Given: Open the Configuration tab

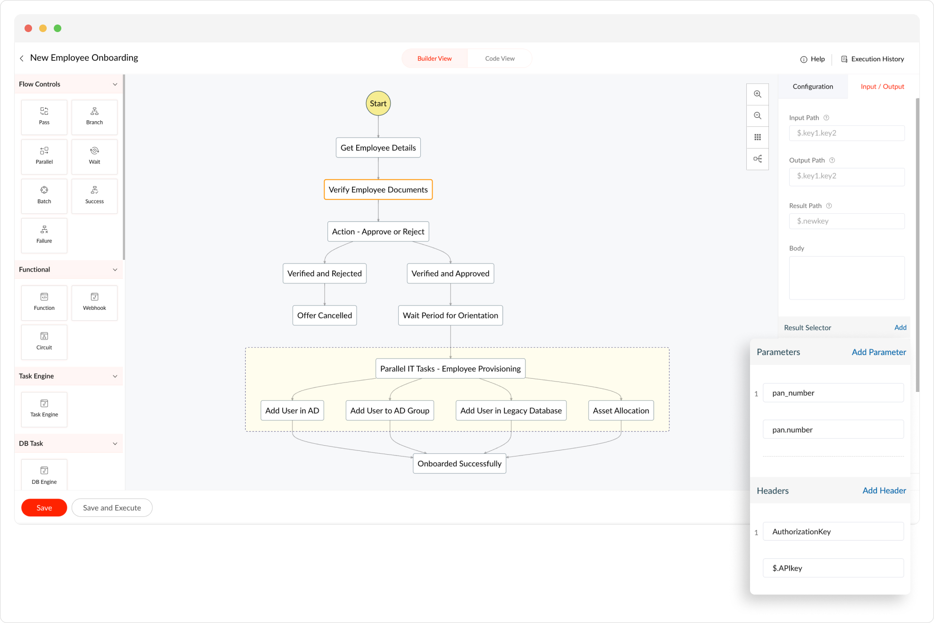Looking at the screenshot, I should (812, 87).
